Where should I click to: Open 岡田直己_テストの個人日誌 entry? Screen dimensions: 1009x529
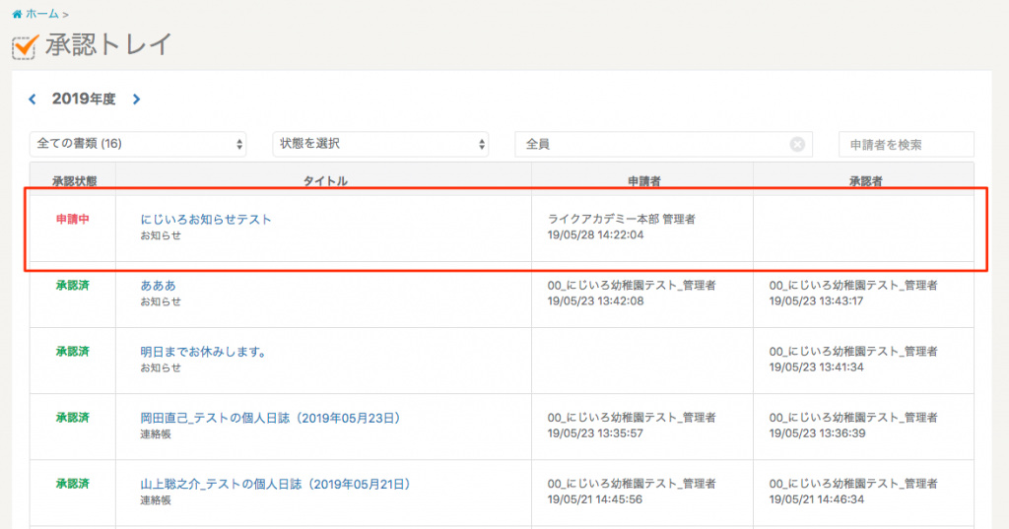pos(271,418)
